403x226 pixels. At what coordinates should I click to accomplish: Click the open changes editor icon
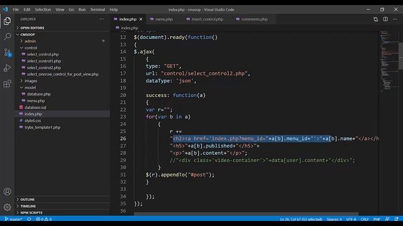pos(375,19)
